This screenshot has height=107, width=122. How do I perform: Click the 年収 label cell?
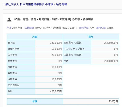coord(35,101)
